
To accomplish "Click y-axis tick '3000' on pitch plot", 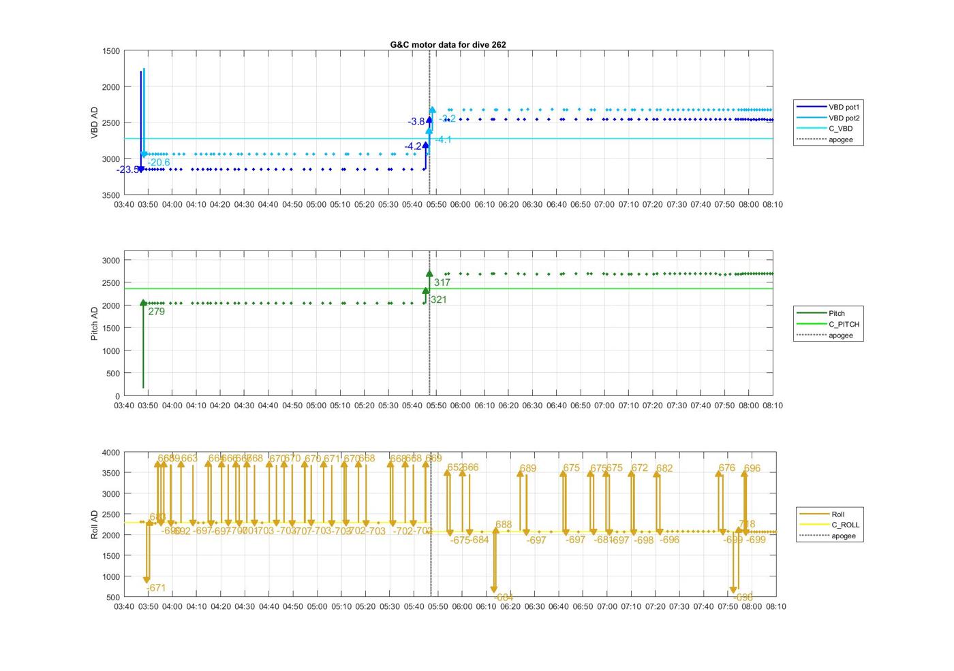I will [111, 260].
